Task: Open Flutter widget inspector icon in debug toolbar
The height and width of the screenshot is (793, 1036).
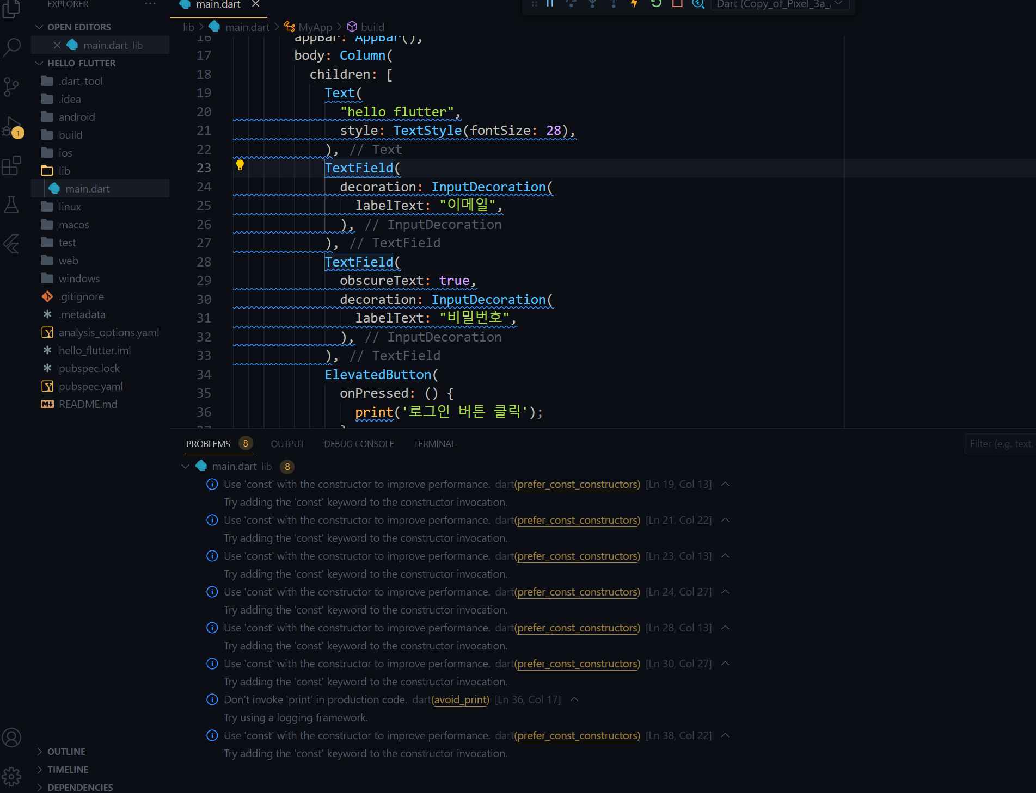Action: pyautogui.click(x=698, y=4)
